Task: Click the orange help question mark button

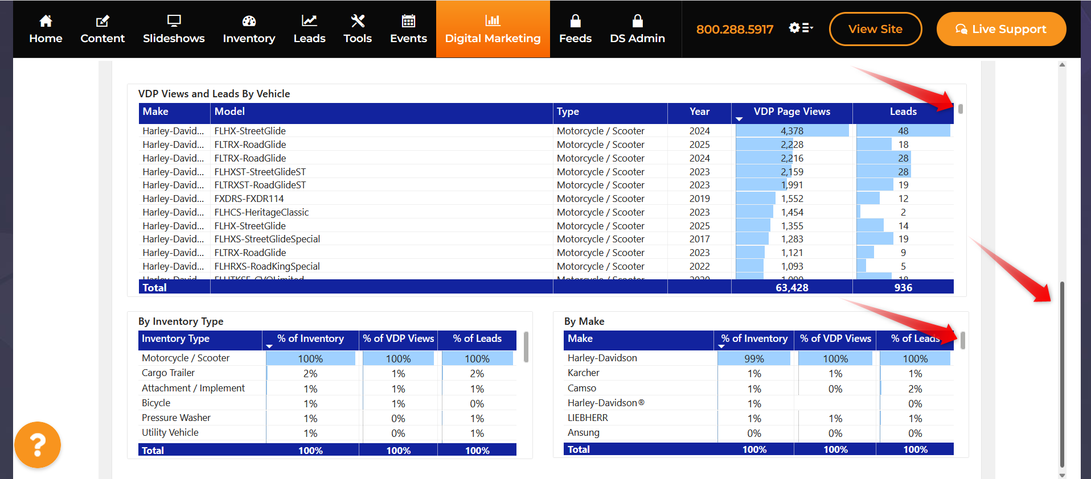Action: pos(38,445)
